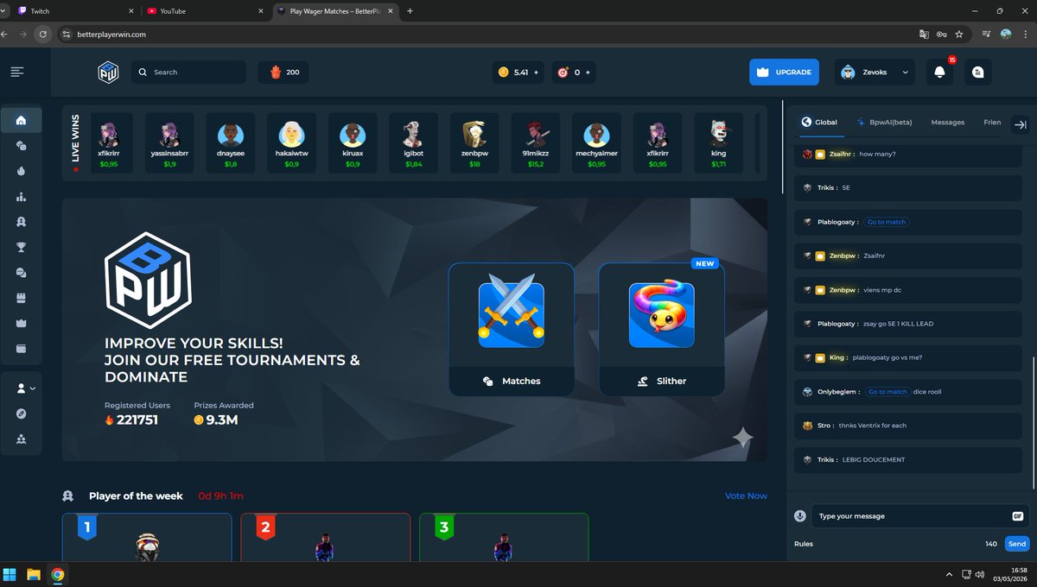The image size is (1037, 587).
Task: Open the chat bubbles sidebar icon
Action: click(x=21, y=272)
